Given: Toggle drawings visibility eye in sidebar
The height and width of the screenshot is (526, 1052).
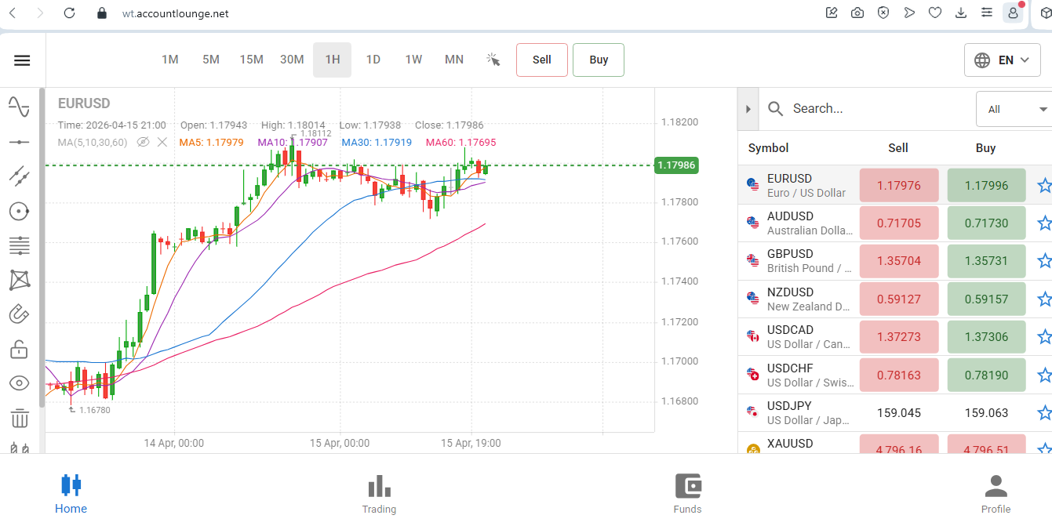Looking at the screenshot, I should (19, 383).
